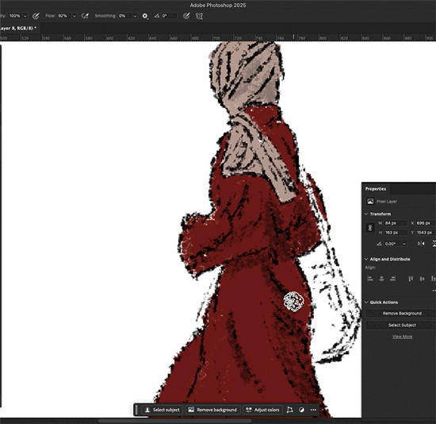Switch to the Properties panel tab
This screenshot has width=436, height=424.
[376, 189]
